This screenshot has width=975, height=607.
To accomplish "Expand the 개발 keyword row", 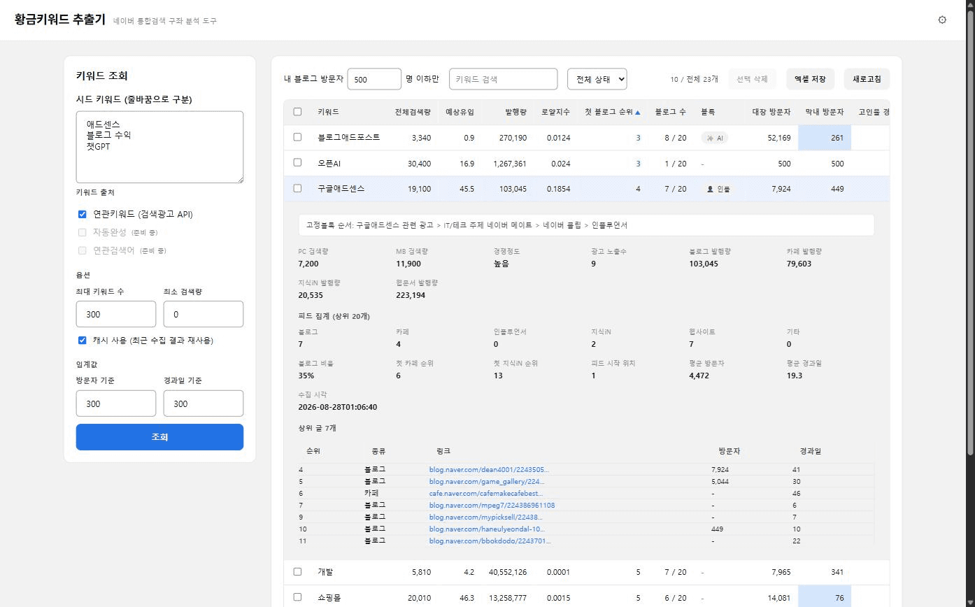I will pyautogui.click(x=586, y=572).
